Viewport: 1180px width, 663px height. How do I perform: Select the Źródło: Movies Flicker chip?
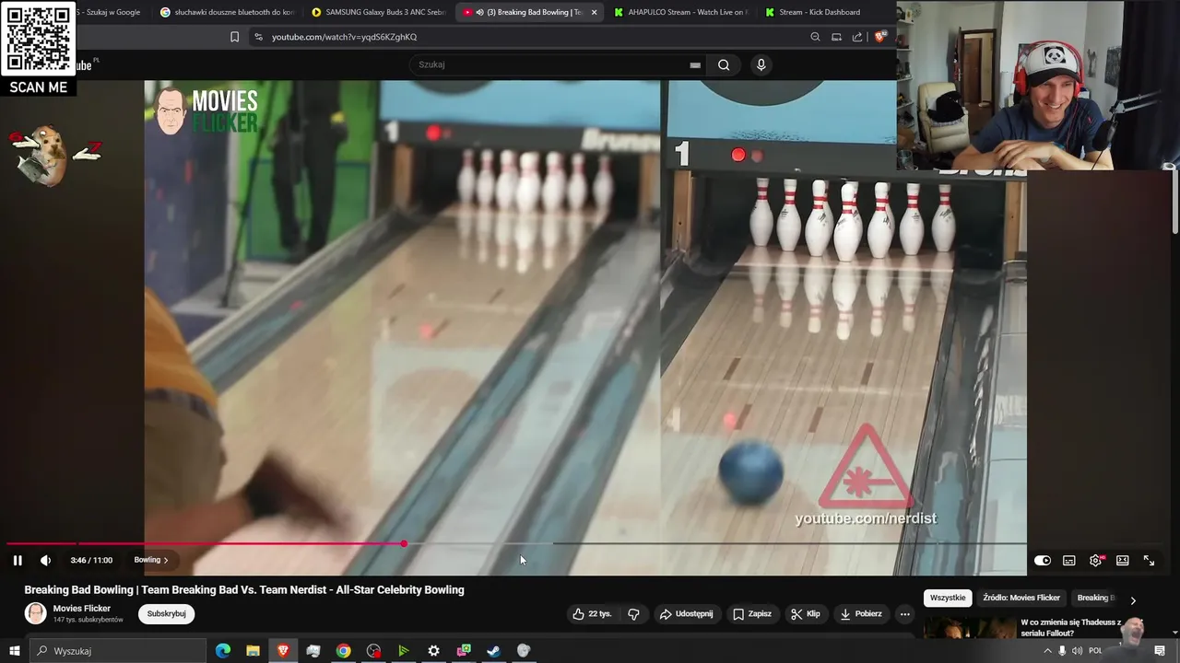pyautogui.click(x=1021, y=598)
